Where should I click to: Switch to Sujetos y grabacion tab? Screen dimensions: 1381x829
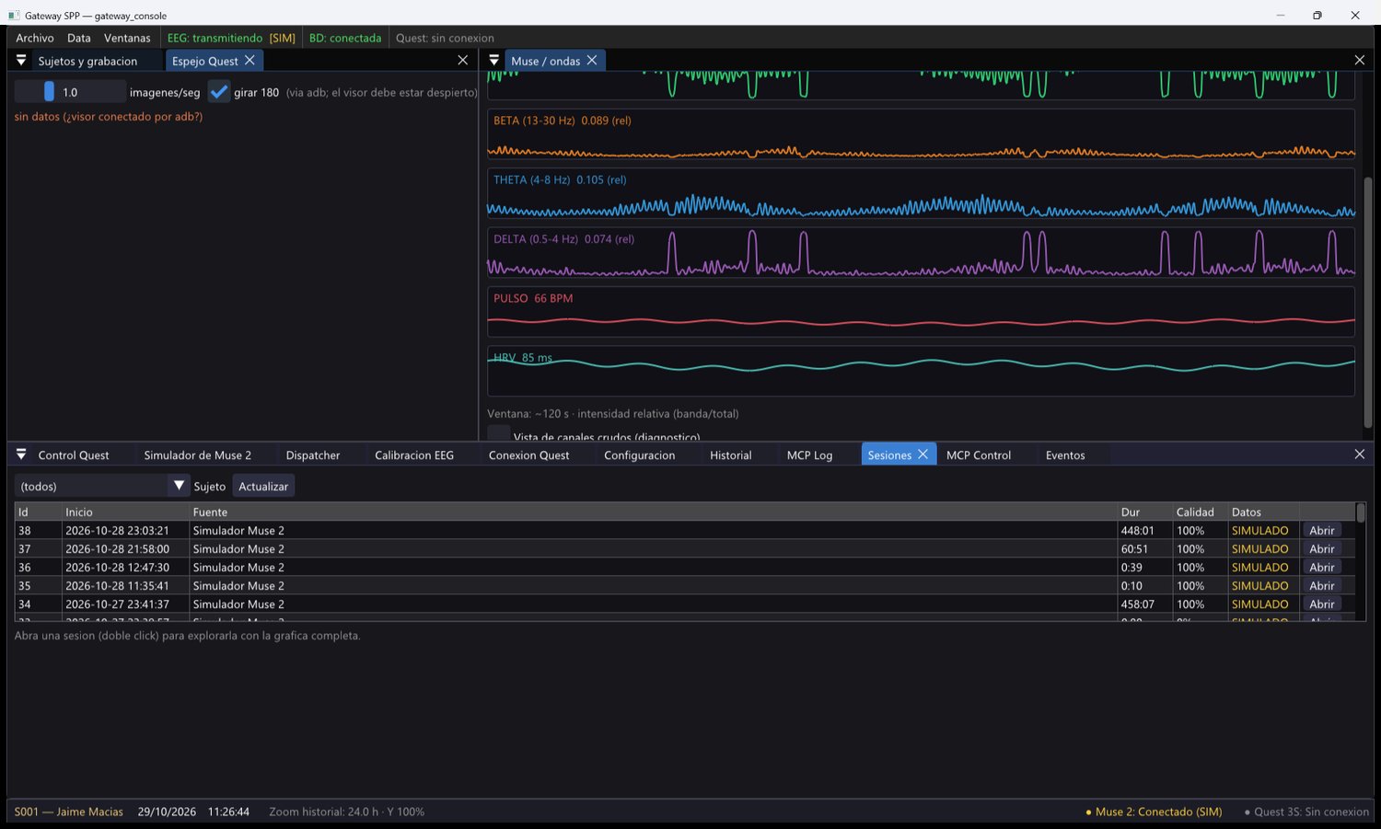pos(87,61)
